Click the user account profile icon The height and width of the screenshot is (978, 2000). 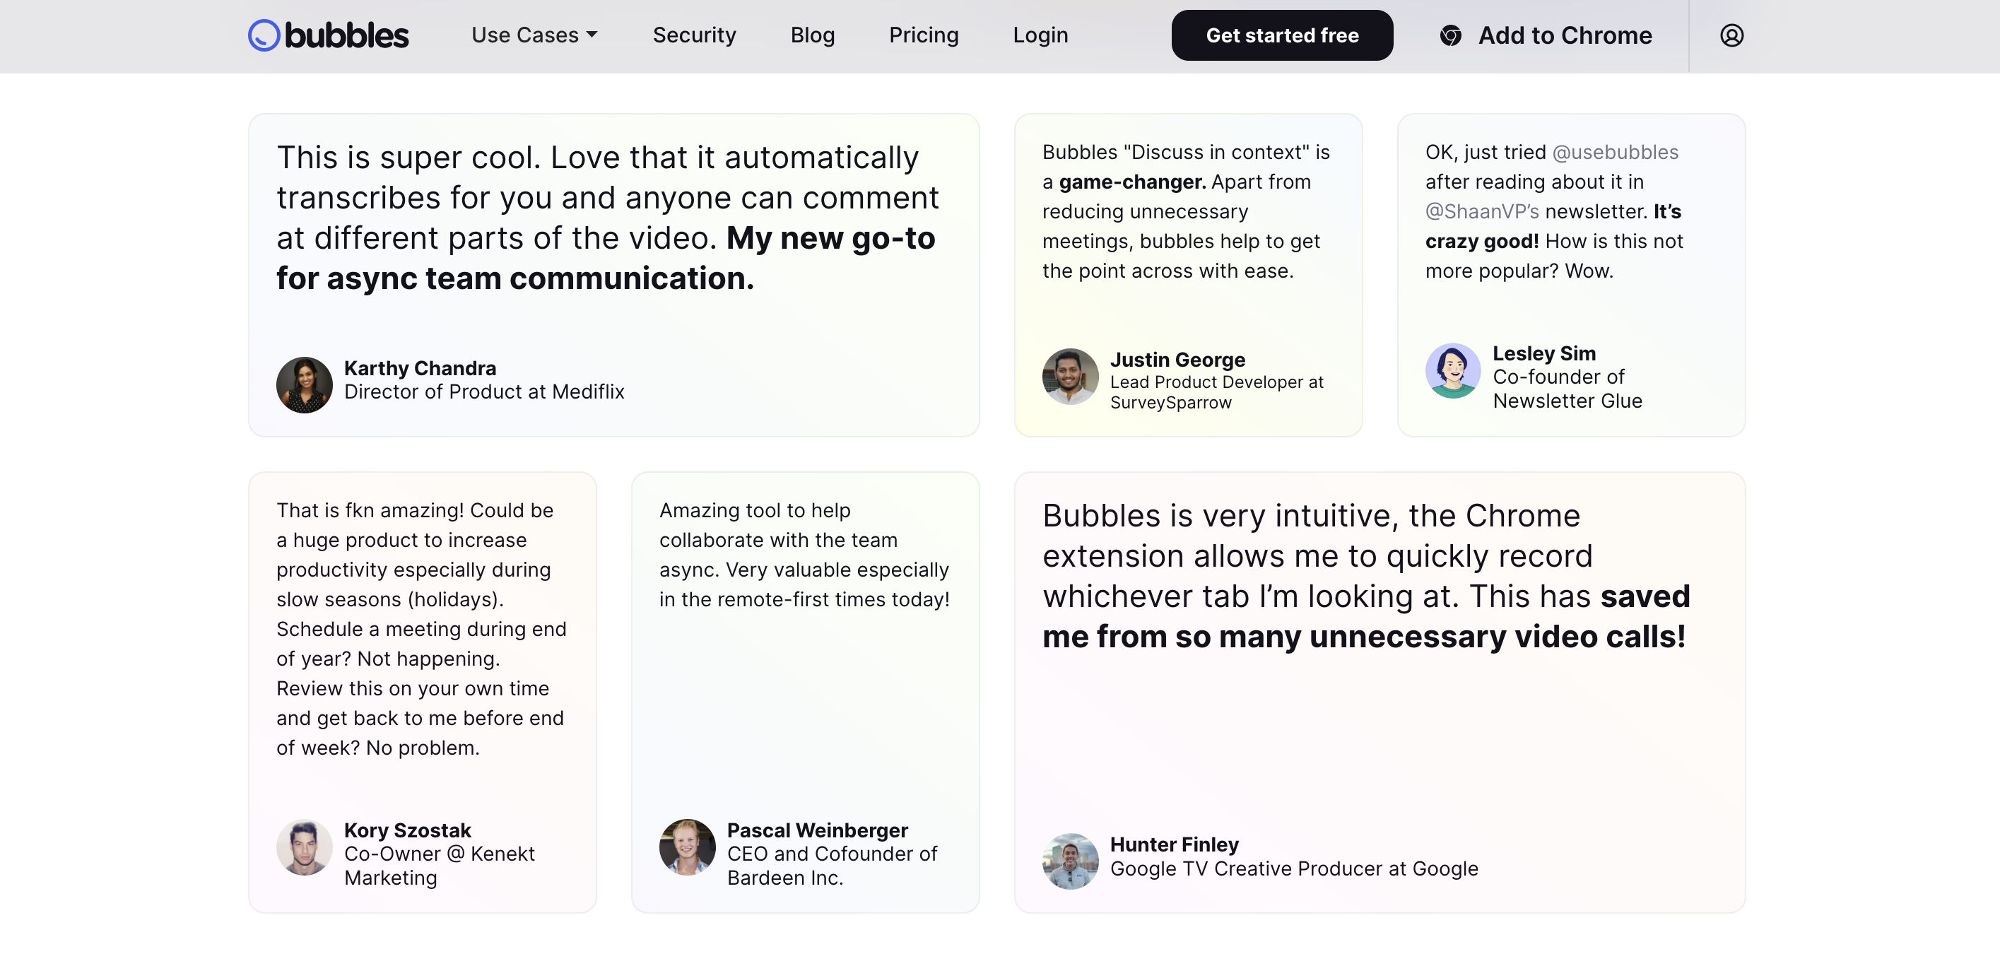(1731, 36)
